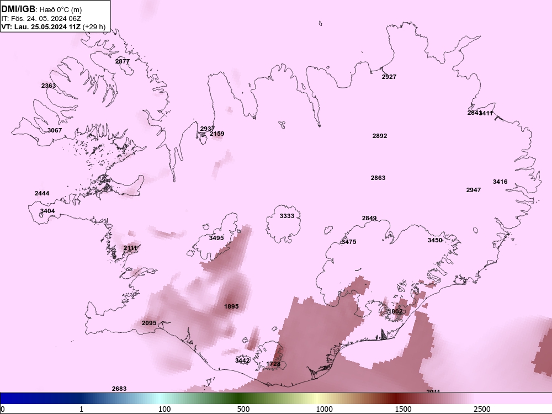Click the 1802 value label
552x414 pixels.
395,311
